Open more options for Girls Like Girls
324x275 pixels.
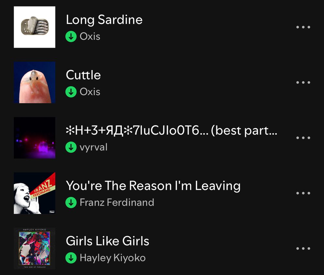pos(303,248)
